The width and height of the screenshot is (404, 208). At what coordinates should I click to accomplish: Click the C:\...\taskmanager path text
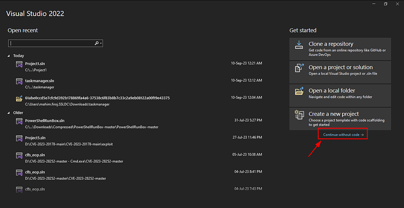click(x=40, y=87)
